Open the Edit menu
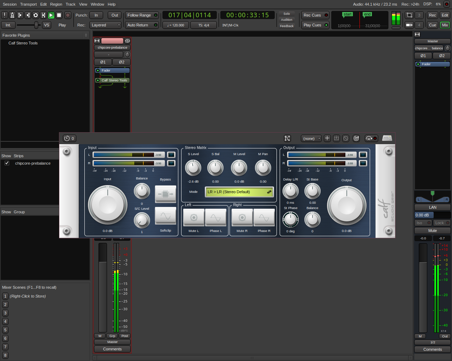The width and height of the screenshot is (452, 361). click(x=43, y=4)
